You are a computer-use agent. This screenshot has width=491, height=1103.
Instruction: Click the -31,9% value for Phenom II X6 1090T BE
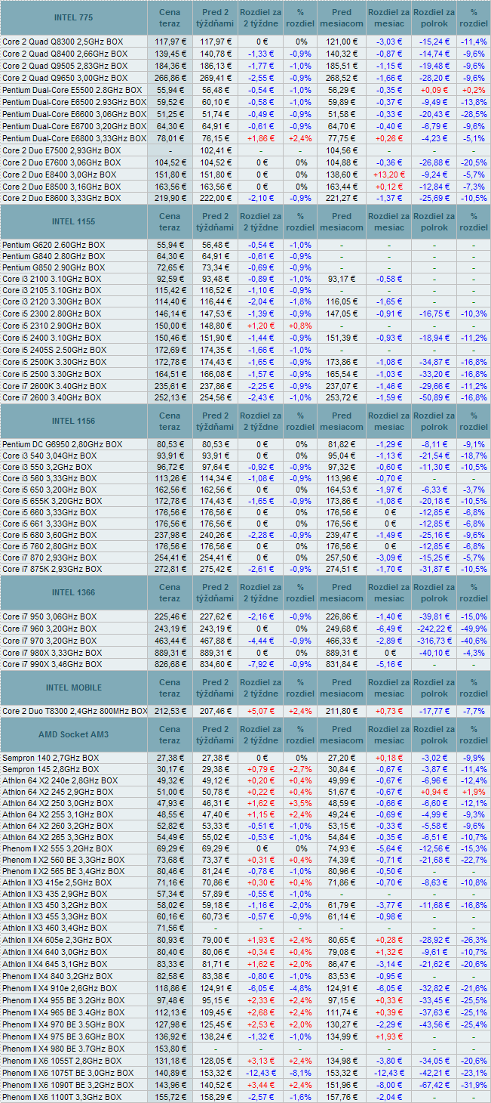(474, 1085)
